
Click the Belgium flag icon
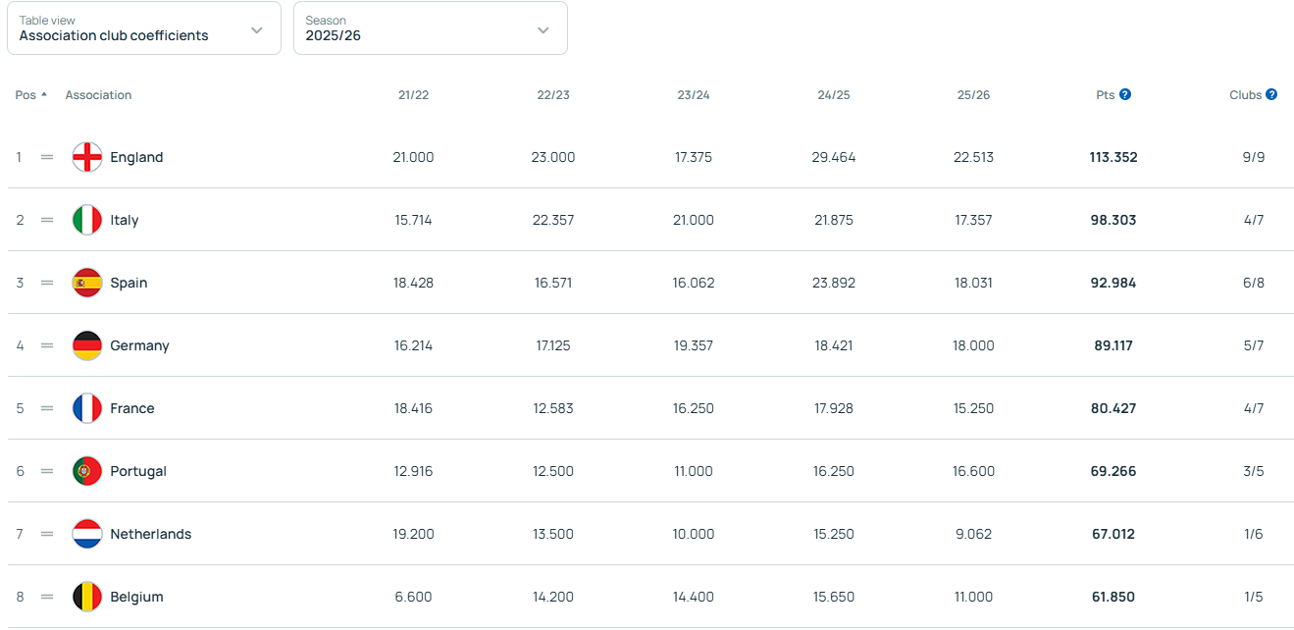click(x=87, y=597)
